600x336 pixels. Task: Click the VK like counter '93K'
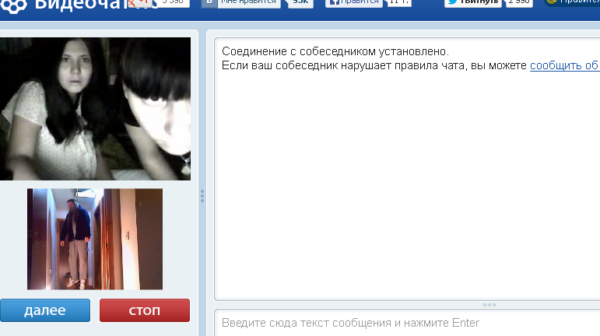click(x=300, y=2)
